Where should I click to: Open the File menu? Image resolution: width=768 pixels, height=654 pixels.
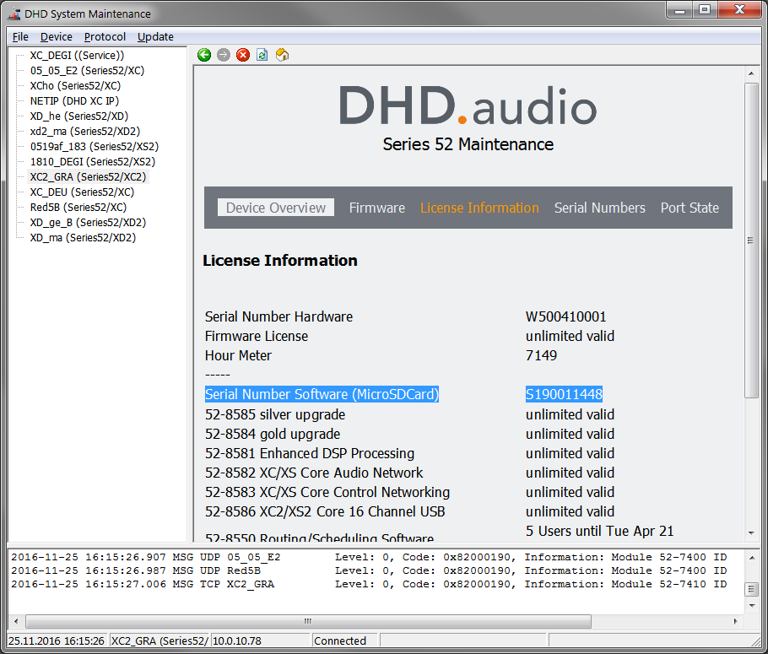[x=20, y=37]
